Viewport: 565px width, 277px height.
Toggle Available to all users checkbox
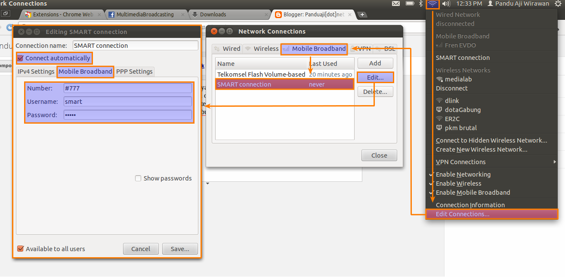[x=20, y=249]
